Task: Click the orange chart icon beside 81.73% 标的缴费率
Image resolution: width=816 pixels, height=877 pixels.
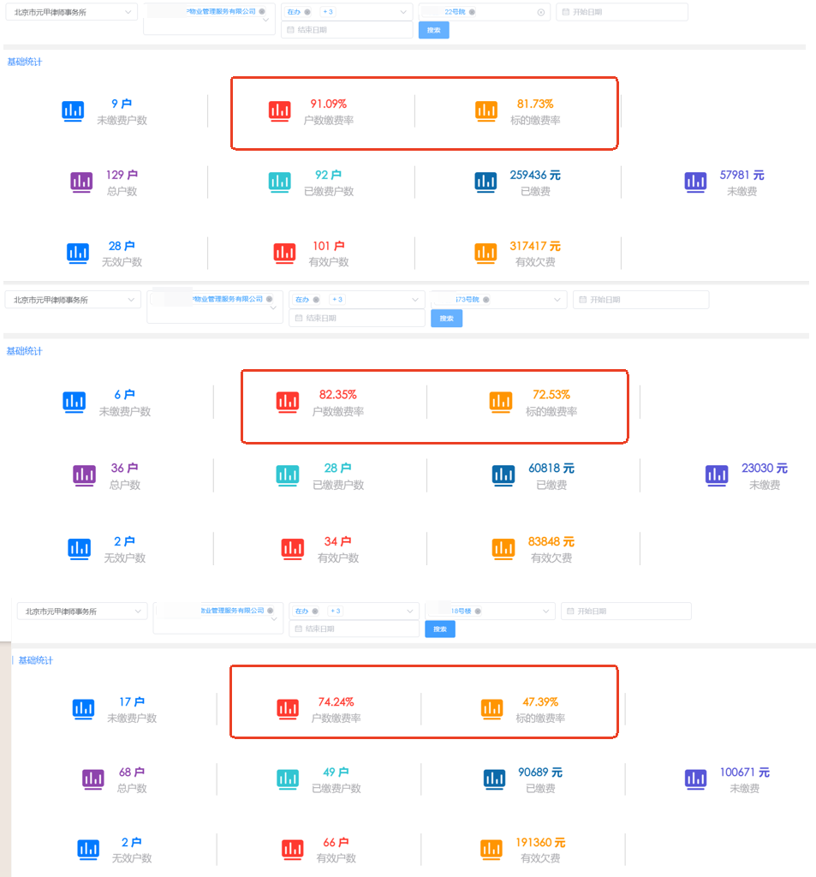Action: [x=486, y=110]
